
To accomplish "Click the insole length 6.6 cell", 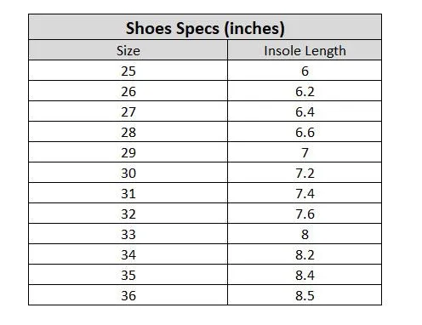I will pos(305,132).
